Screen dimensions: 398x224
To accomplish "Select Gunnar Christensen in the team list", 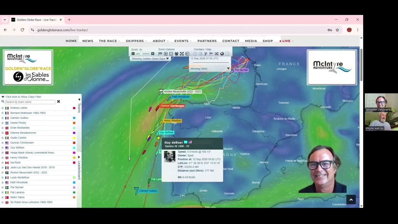I will (x=22, y=142).
